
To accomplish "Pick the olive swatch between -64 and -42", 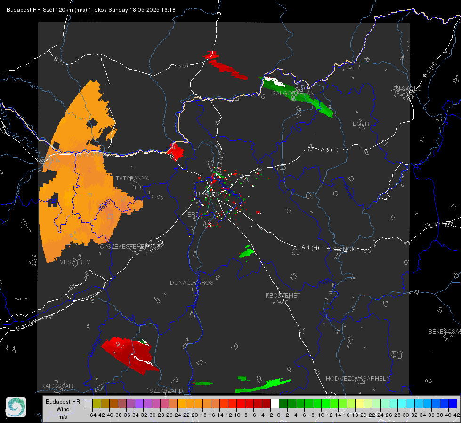I will pyautogui.click(x=97, y=404).
